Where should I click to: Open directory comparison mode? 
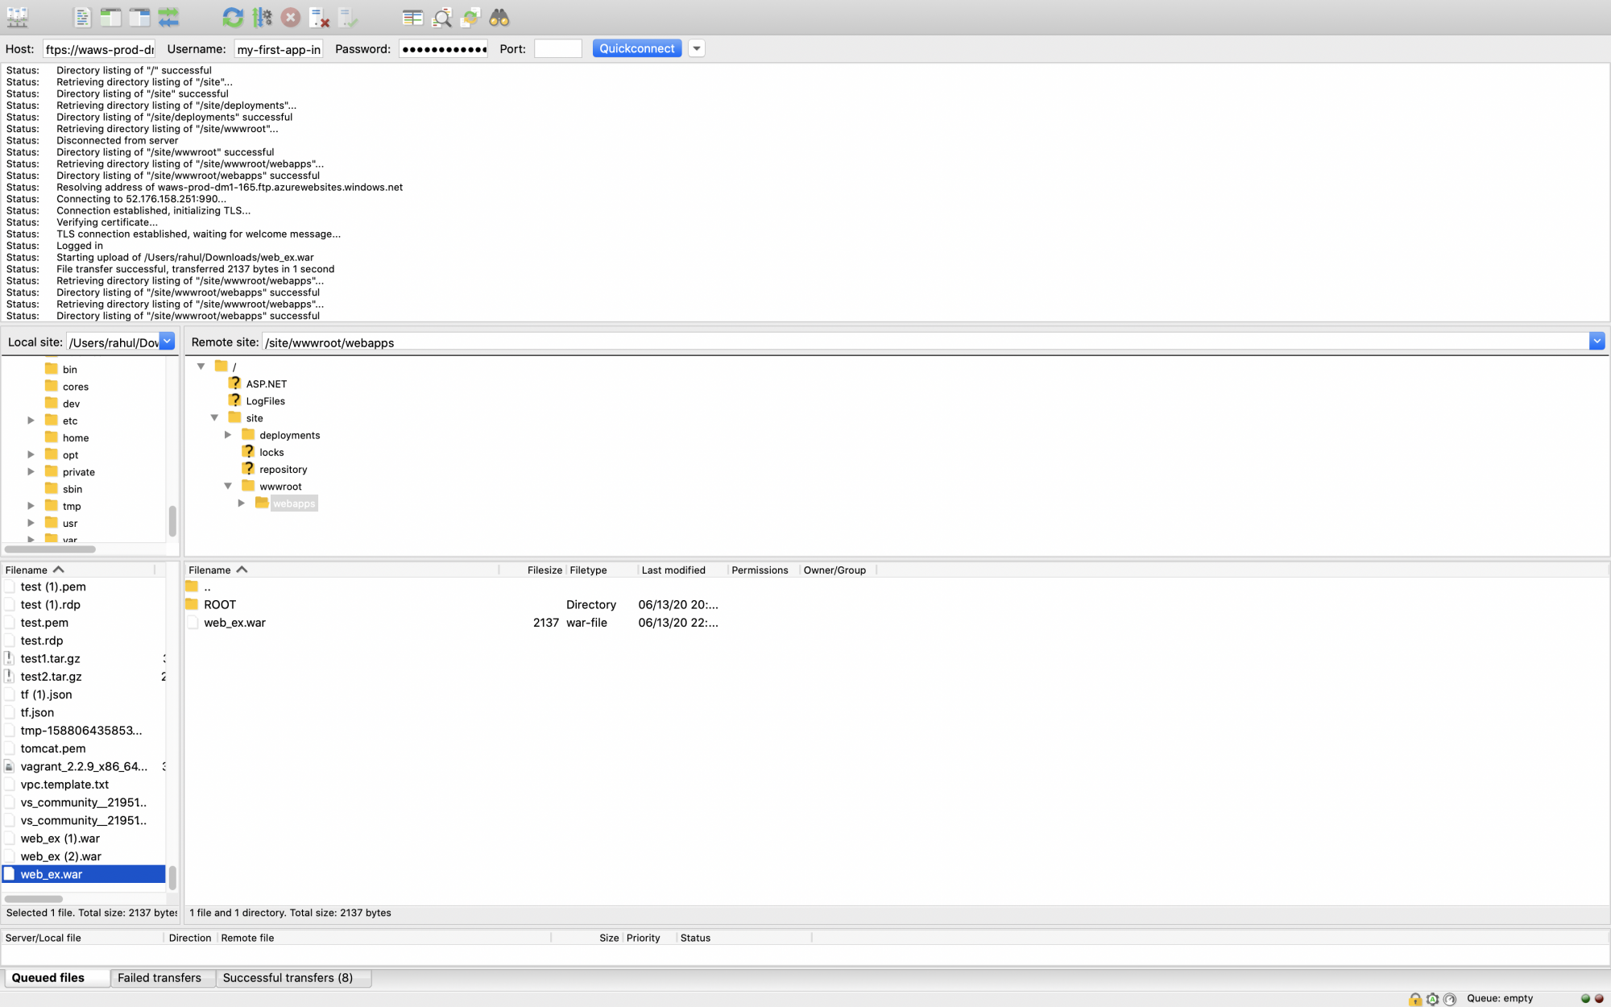click(x=413, y=17)
